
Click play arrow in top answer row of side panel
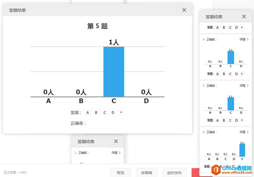[x=242, y=27]
